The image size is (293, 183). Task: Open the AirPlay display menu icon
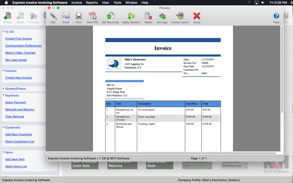[x=256, y=3]
